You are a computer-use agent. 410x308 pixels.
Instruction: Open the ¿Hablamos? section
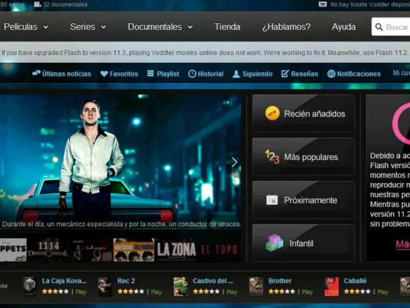click(286, 27)
